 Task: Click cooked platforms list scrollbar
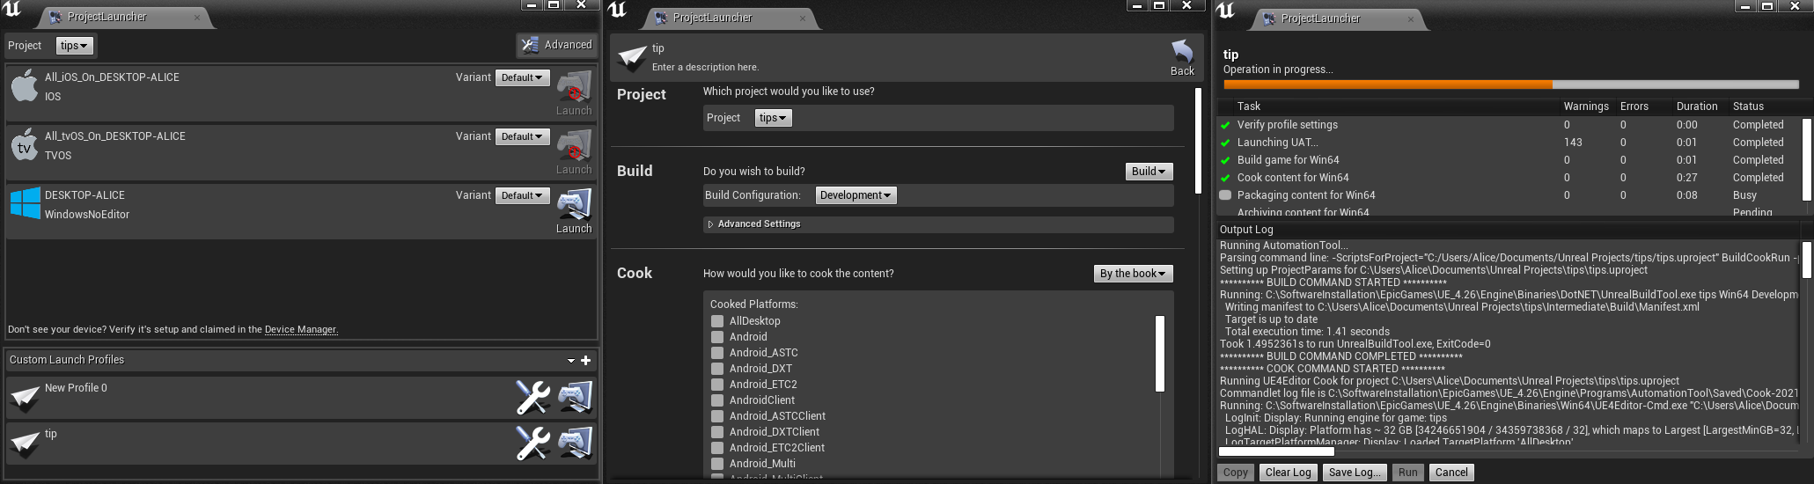pos(1160,354)
